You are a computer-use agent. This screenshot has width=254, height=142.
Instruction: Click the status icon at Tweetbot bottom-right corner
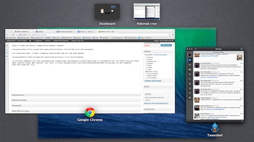tap(242, 121)
